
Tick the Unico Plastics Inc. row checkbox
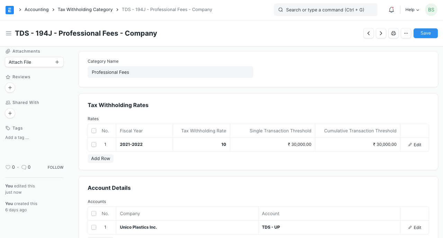(x=94, y=227)
